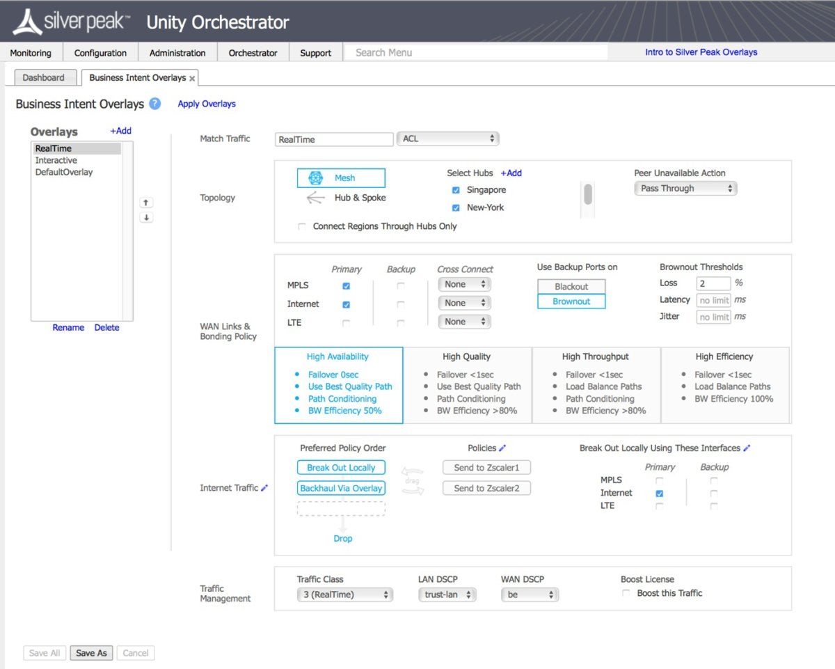Open Peer Unavailable Action Pass Through dropdown
This screenshot has width=835, height=669.
coord(685,188)
